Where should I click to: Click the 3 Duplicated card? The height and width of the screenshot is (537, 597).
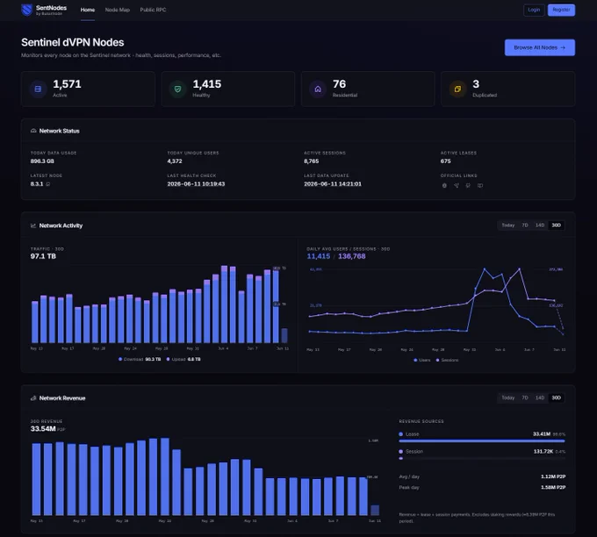coord(508,89)
